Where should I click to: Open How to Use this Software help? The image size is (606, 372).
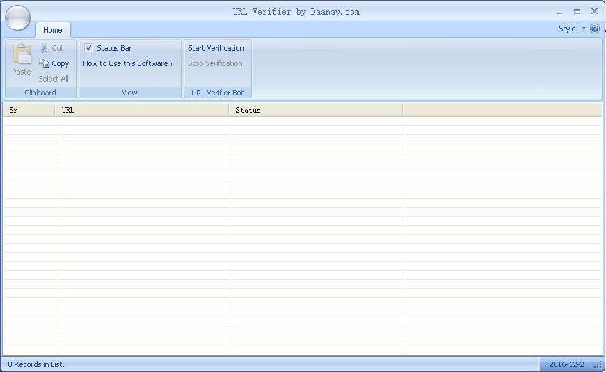point(128,63)
